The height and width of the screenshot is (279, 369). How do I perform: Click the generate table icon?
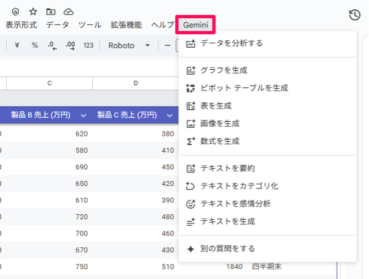coord(191,106)
